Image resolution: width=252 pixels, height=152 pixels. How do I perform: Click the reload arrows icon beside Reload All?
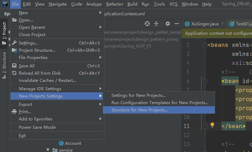(14, 73)
